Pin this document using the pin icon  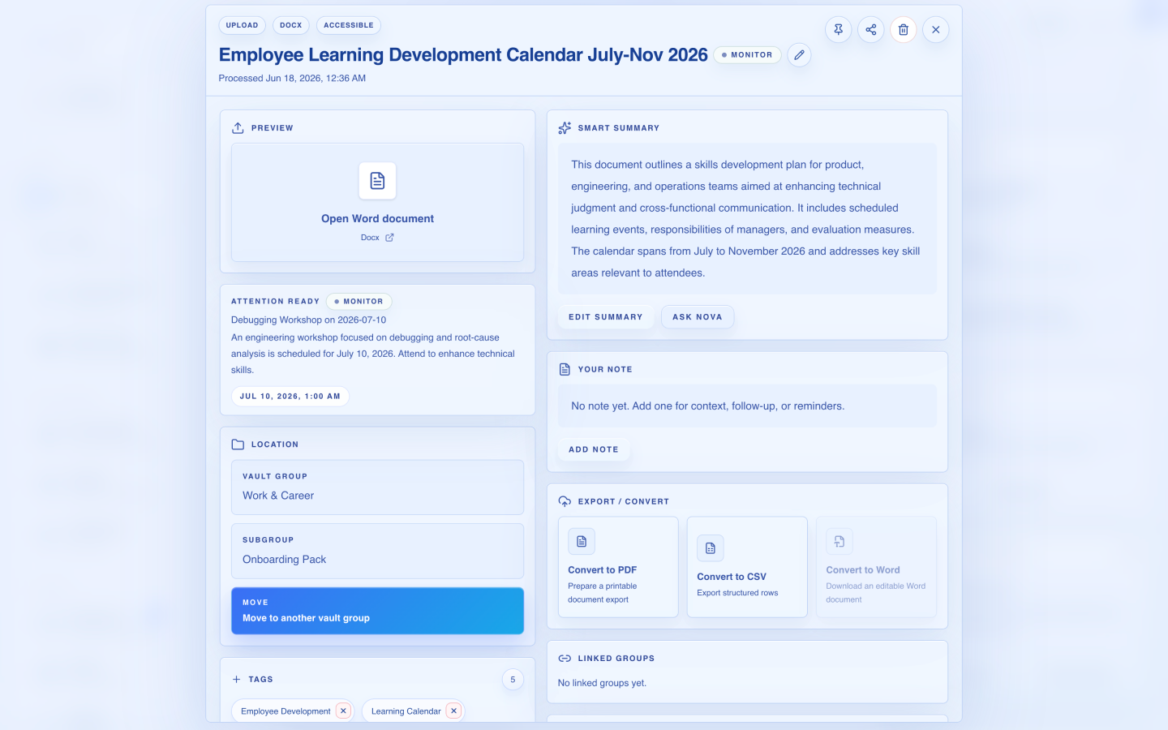pyautogui.click(x=838, y=30)
